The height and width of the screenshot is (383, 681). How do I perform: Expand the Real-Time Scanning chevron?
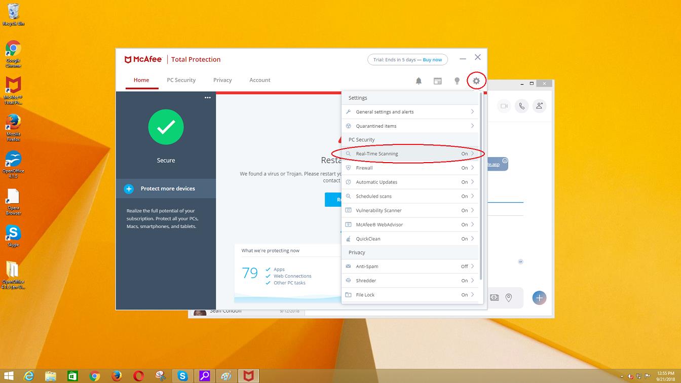point(472,154)
